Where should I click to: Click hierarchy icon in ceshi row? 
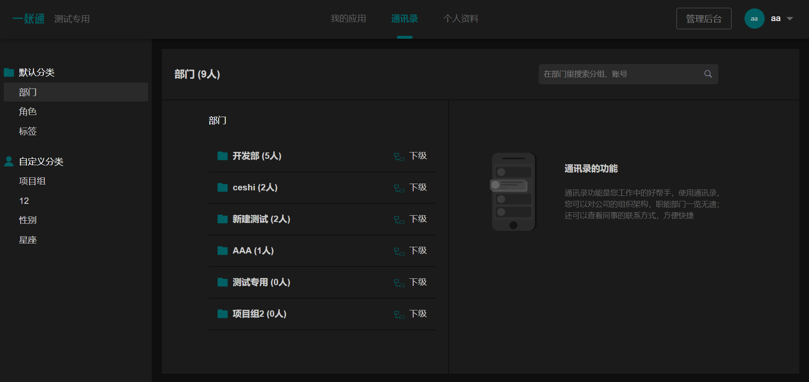click(x=399, y=188)
